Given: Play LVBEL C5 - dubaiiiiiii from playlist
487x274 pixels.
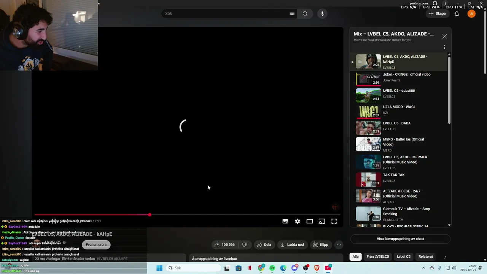Looking at the screenshot, I should pyautogui.click(x=399, y=95).
